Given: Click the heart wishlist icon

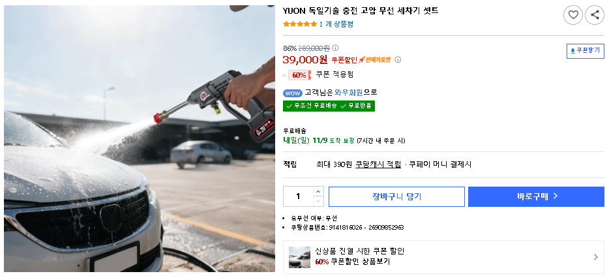Looking at the screenshot, I should [x=573, y=15].
